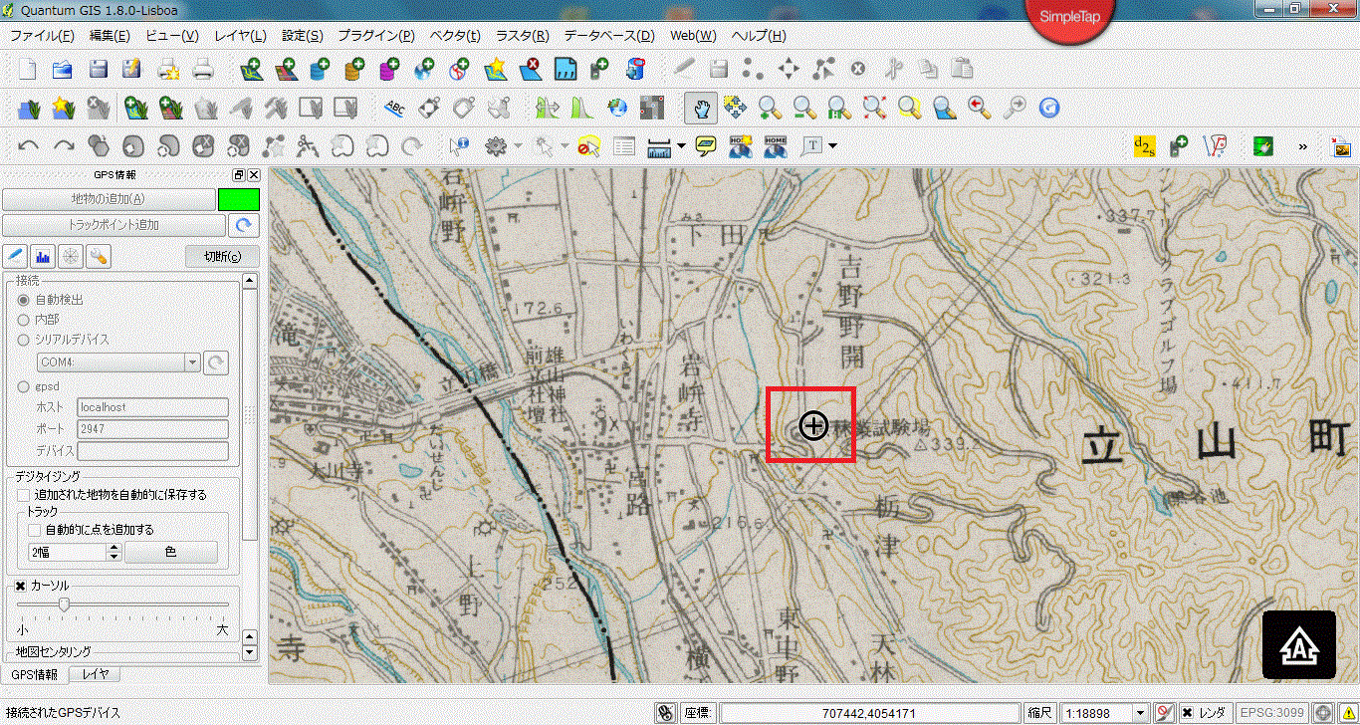Open the attribute table icon
This screenshot has width=1360, height=725.
point(623,146)
